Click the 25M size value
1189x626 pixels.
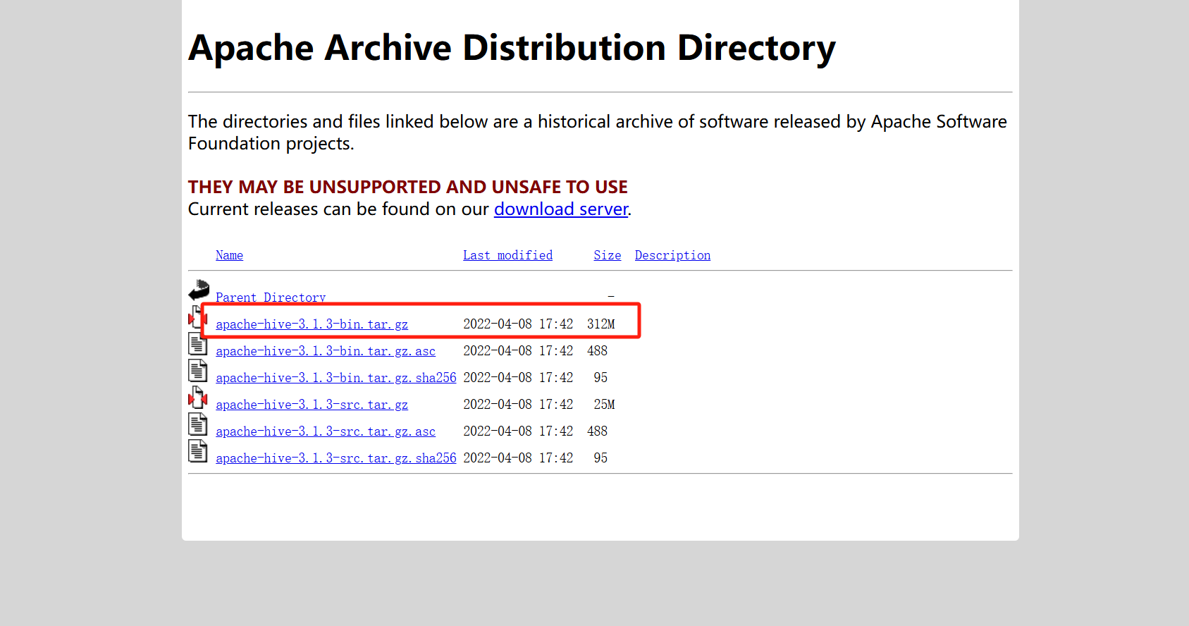[605, 405]
